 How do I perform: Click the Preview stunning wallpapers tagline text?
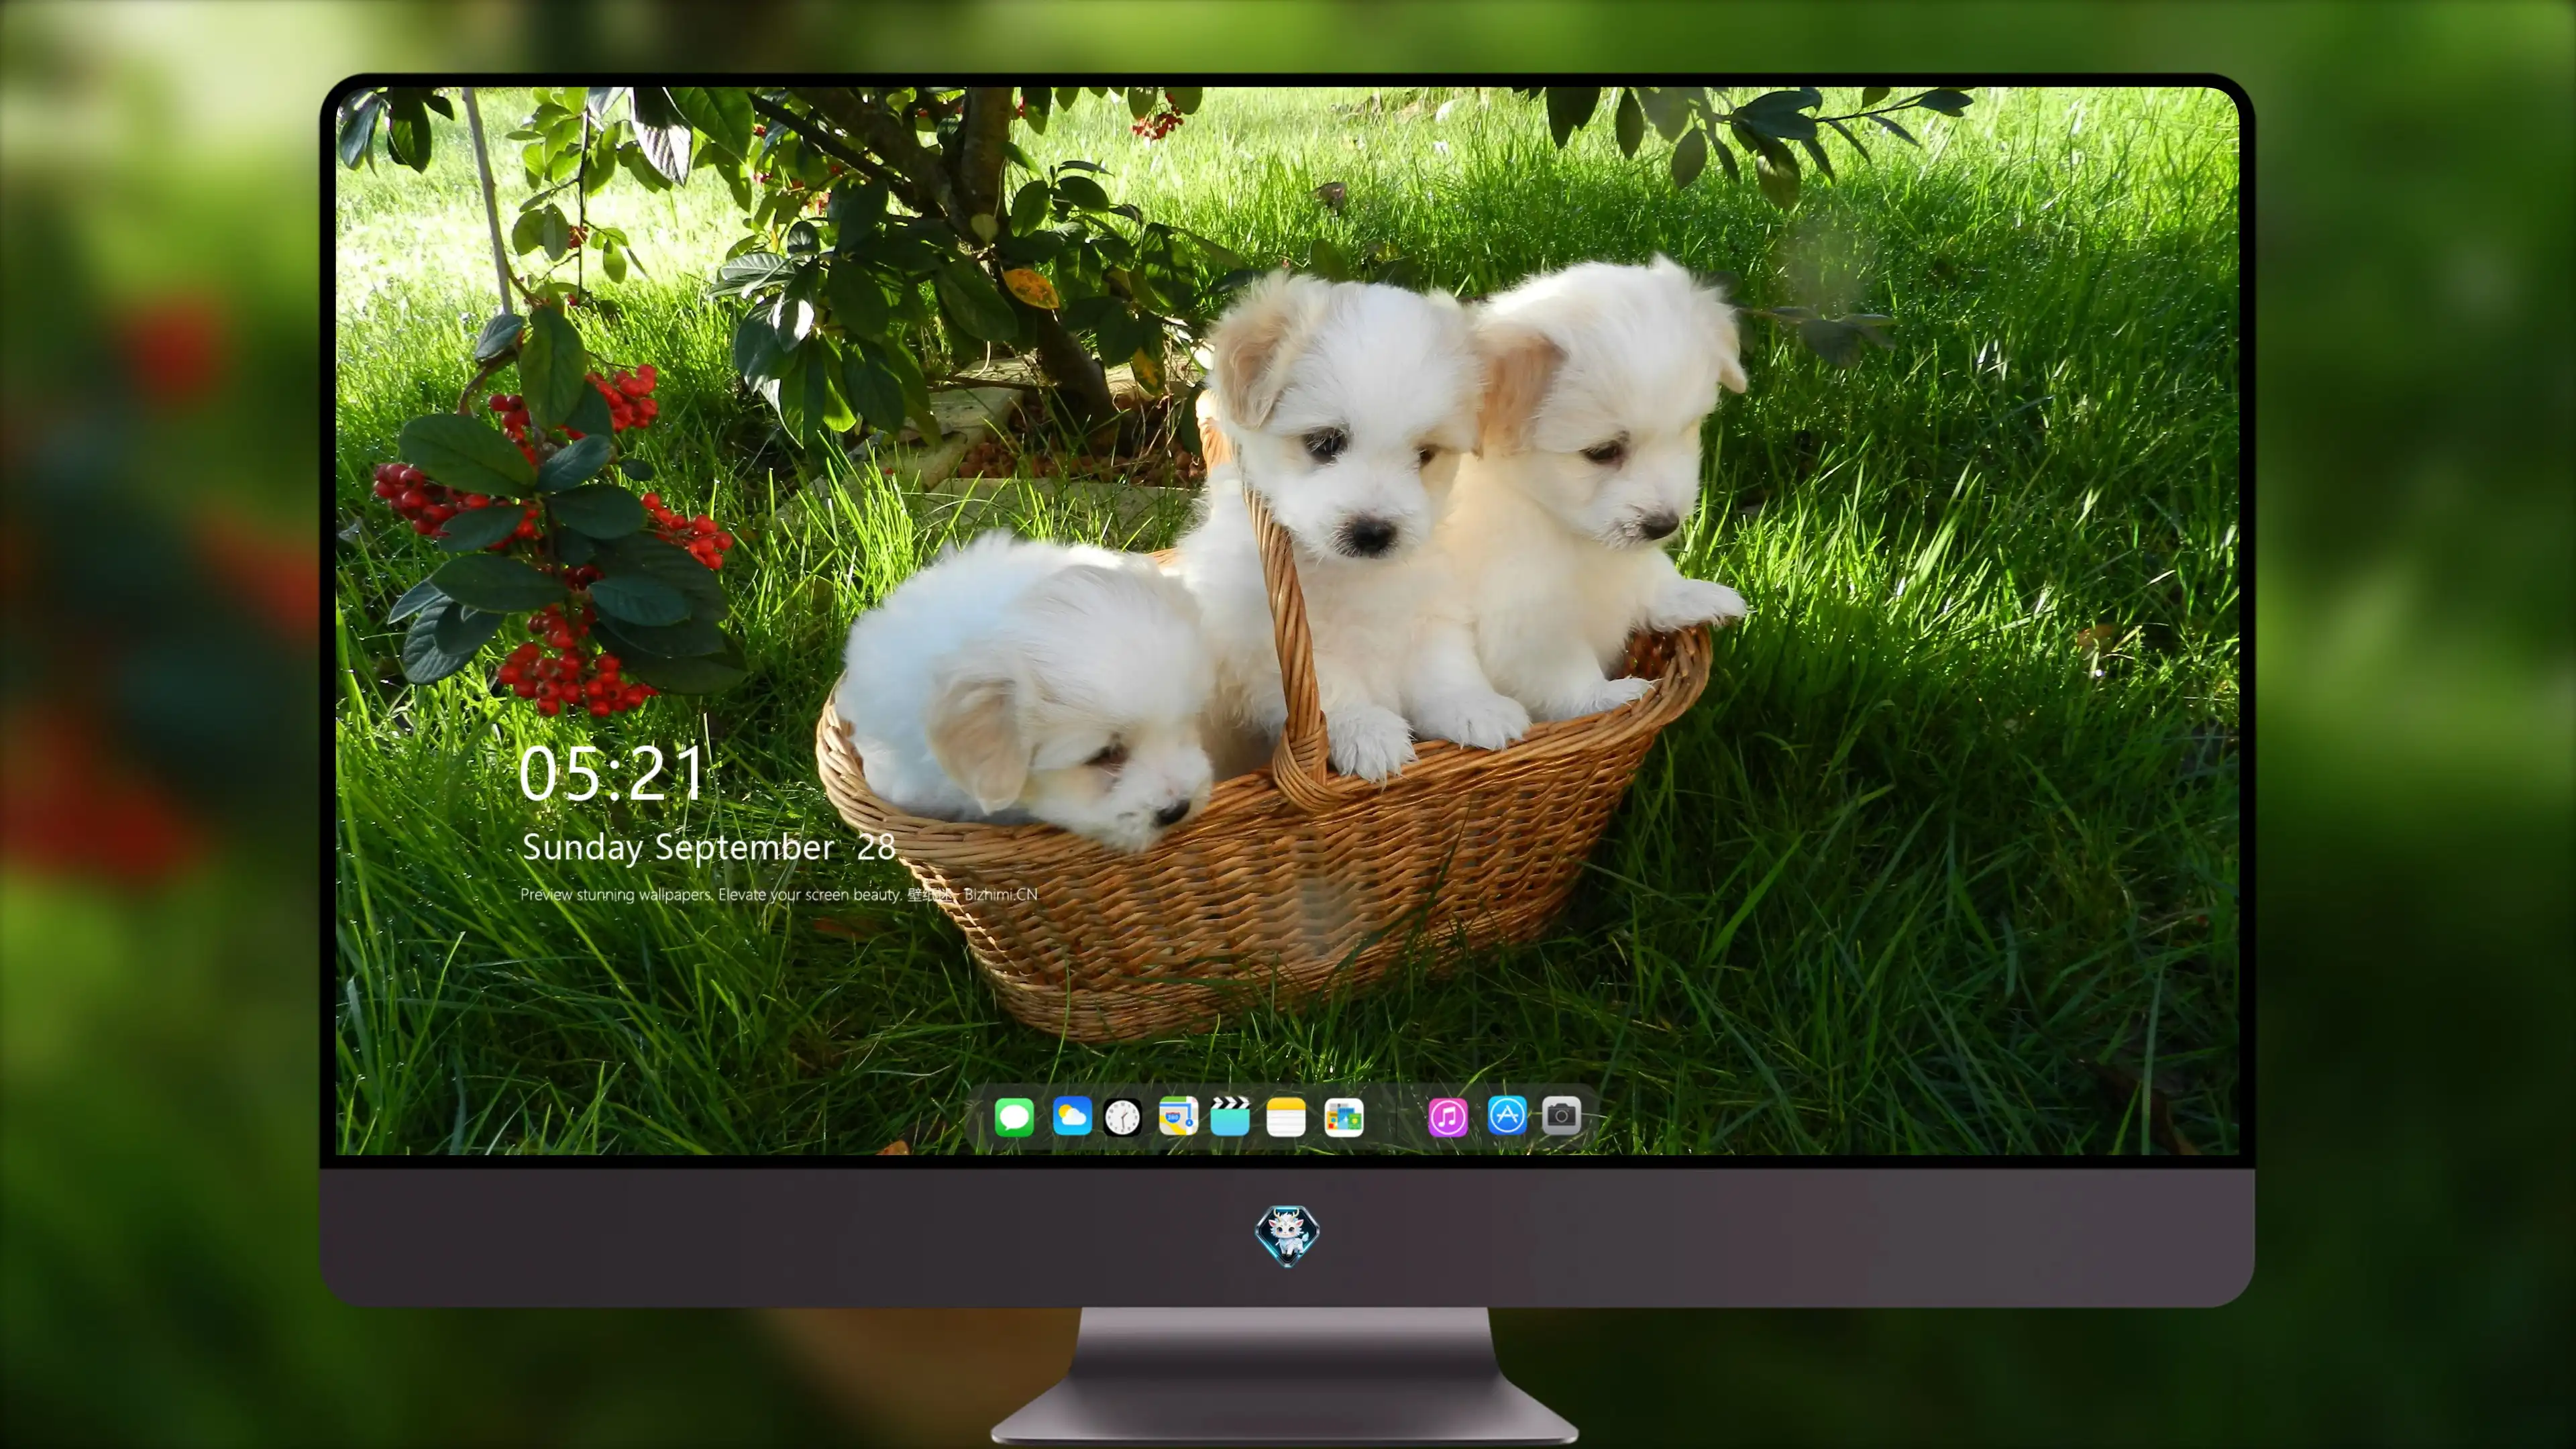[x=779, y=894]
